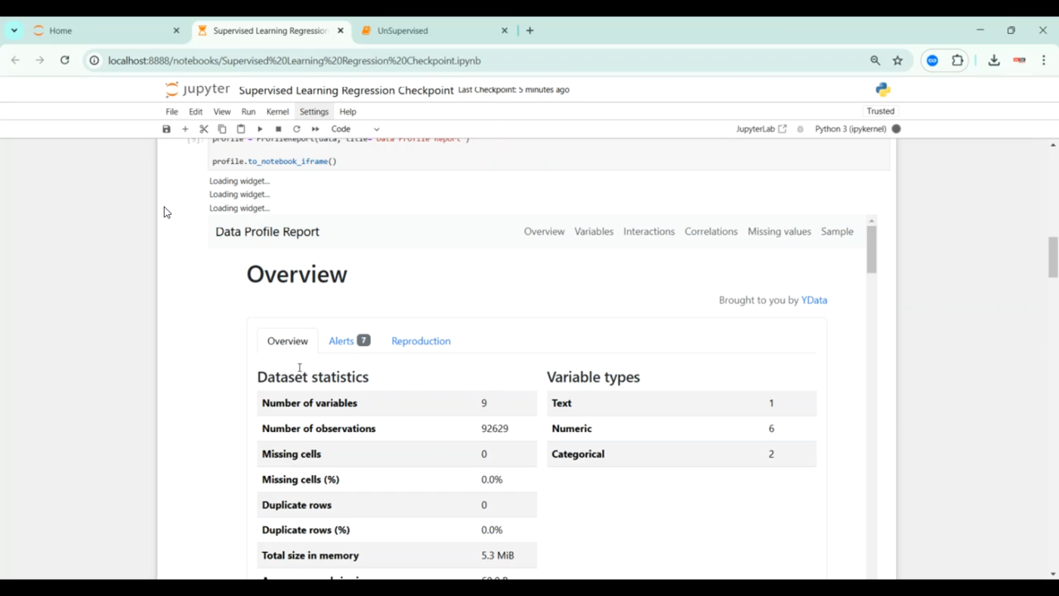Viewport: 1059px width, 596px height.
Task: Open JupyterLab from the toolbar button
Action: coord(761,129)
